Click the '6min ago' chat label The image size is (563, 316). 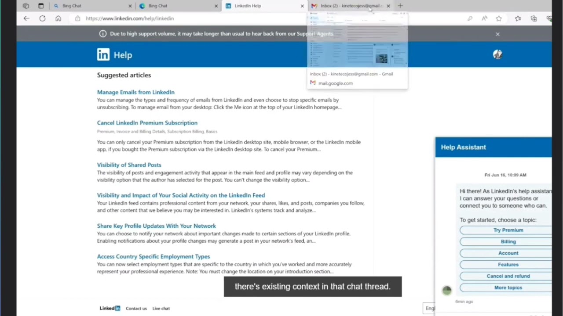point(464,302)
